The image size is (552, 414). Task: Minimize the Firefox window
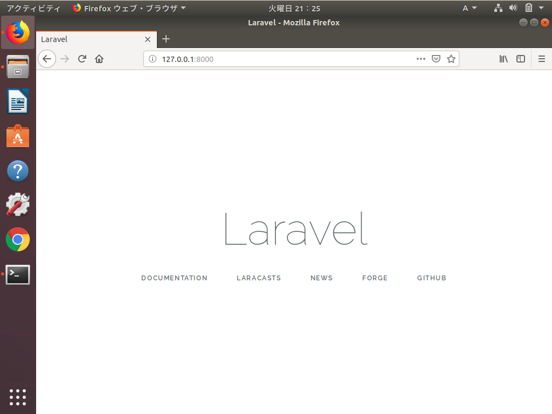(x=523, y=23)
